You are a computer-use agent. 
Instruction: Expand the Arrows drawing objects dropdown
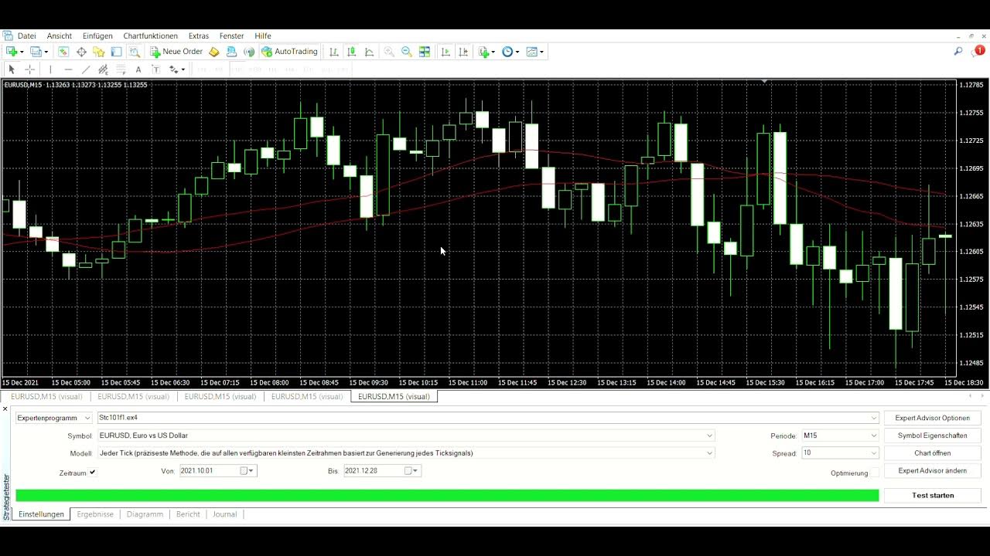[183, 69]
